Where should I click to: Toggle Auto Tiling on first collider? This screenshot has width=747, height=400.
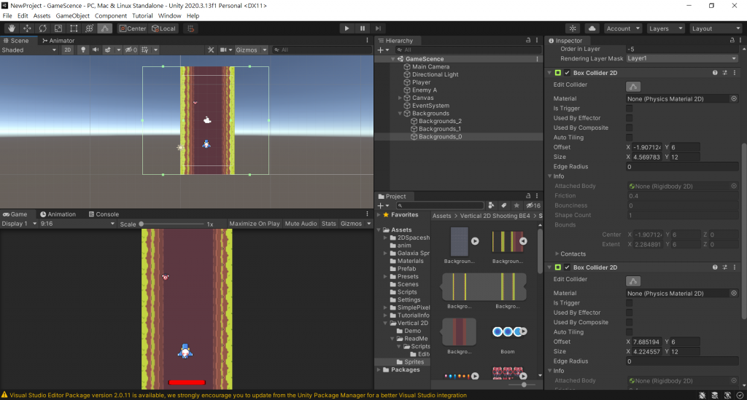coord(630,138)
